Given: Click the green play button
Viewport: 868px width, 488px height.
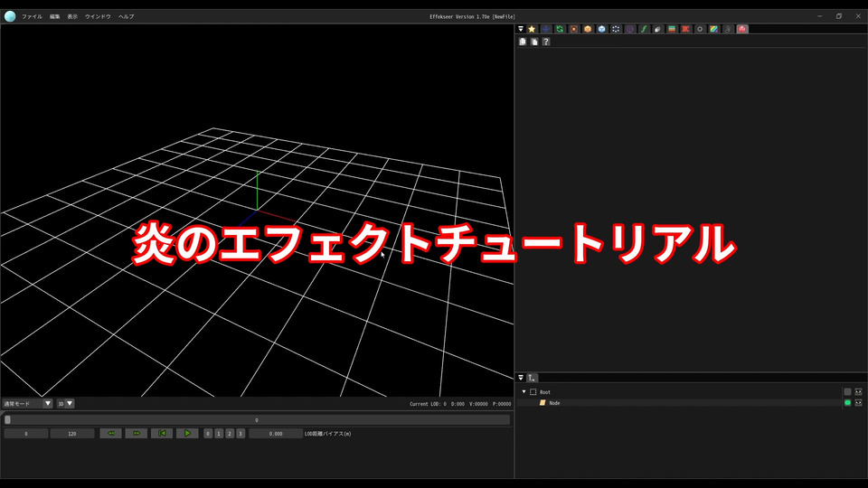Looking at the screenshot, I should (x=187, y=433).
